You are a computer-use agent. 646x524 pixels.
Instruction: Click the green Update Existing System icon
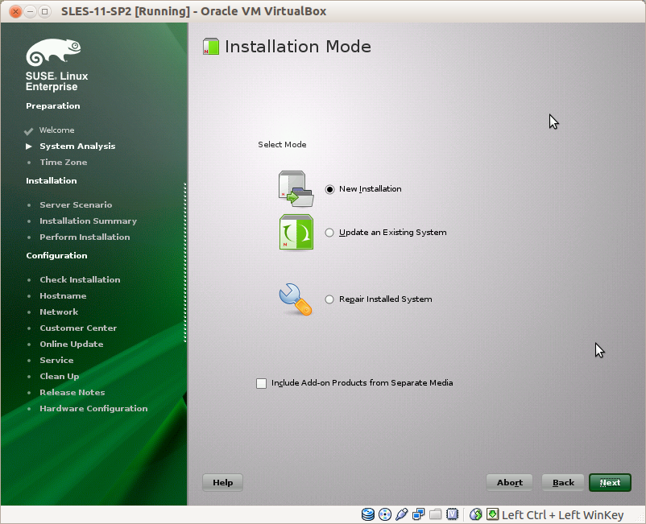296,232
